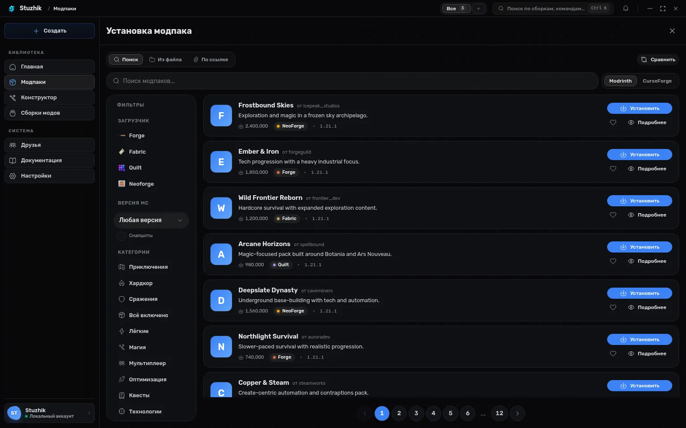This screenshot has width=686, height=428.
Task: Add a new filter tab with plus icon
Action: point(478,8)
